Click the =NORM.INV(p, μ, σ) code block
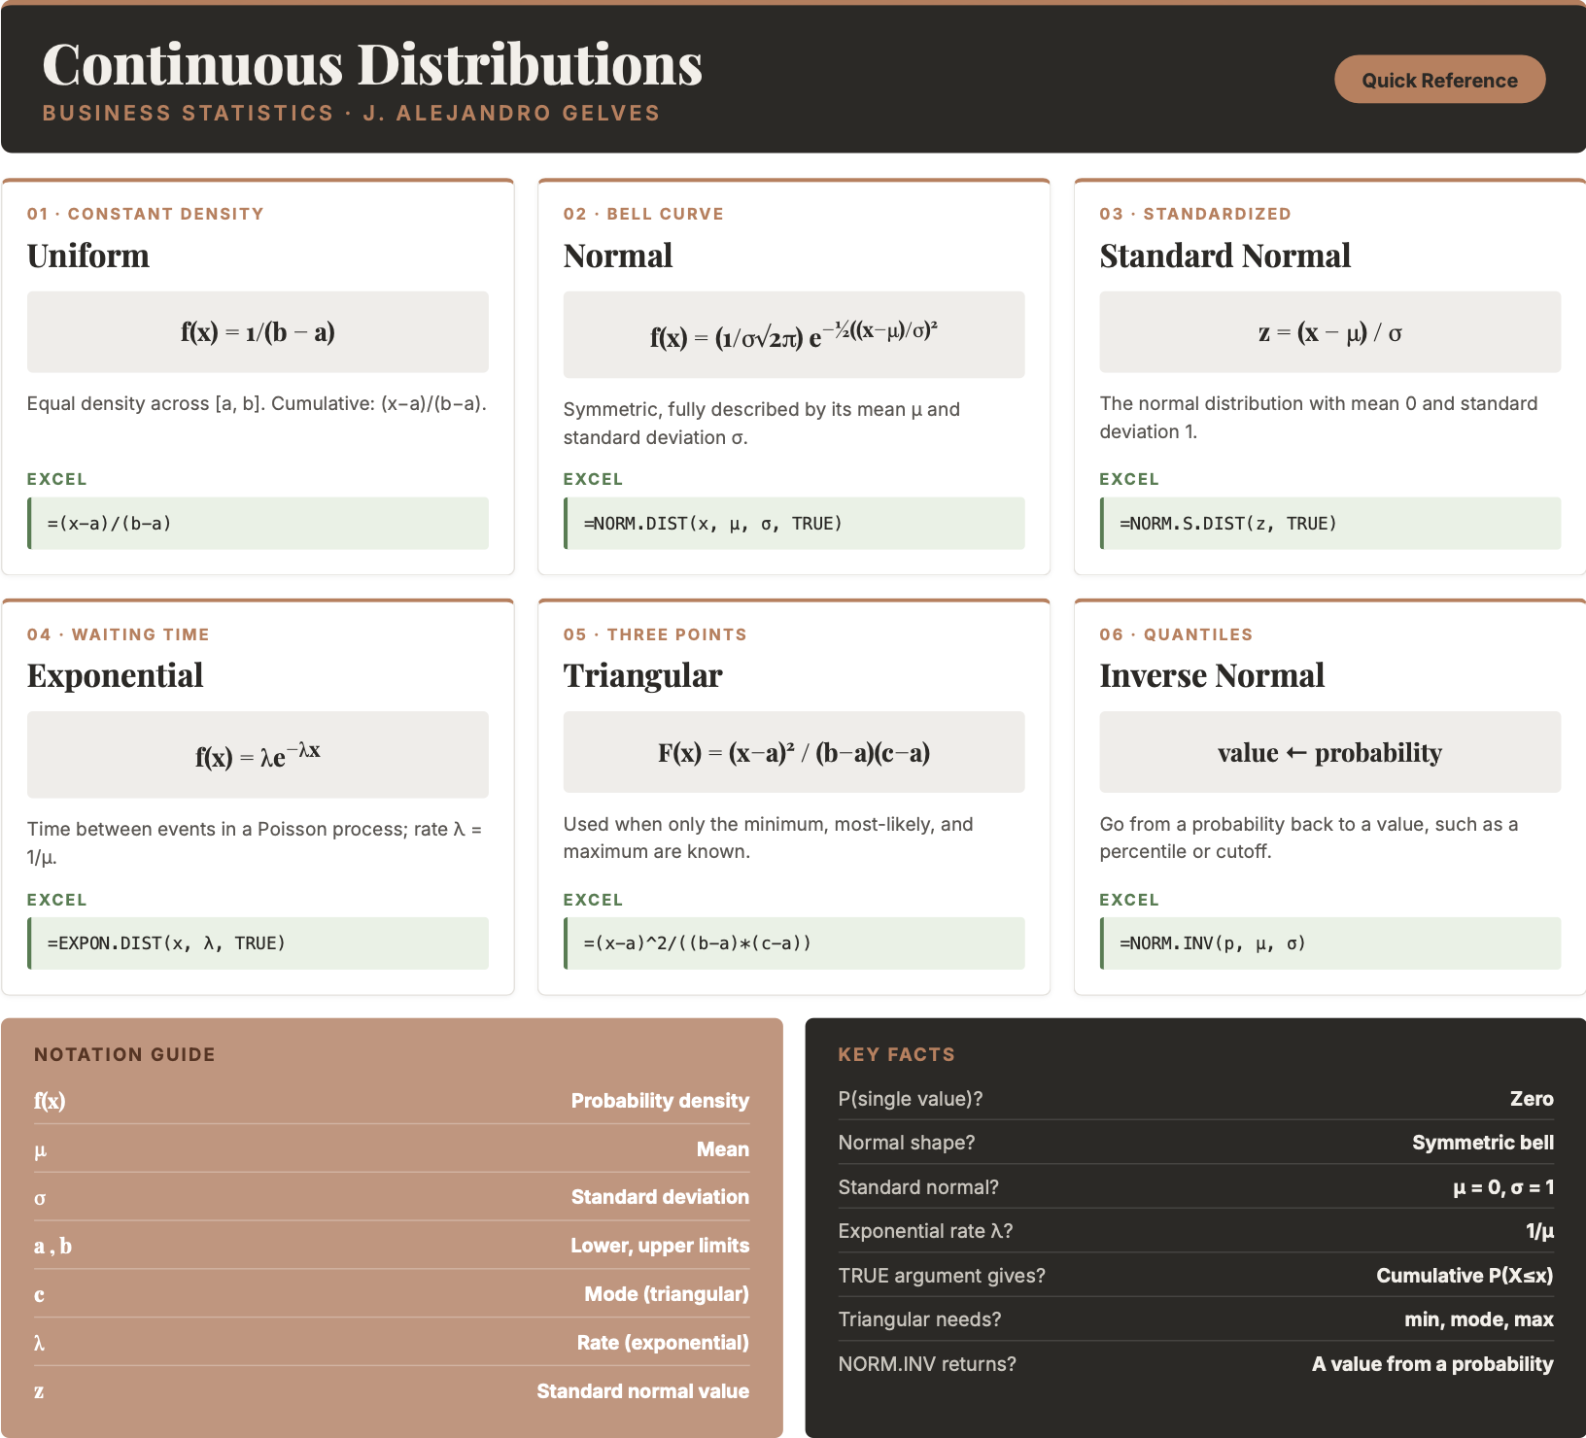1586x1438 pixels. pyautogui.click(x=1329, y=942)
